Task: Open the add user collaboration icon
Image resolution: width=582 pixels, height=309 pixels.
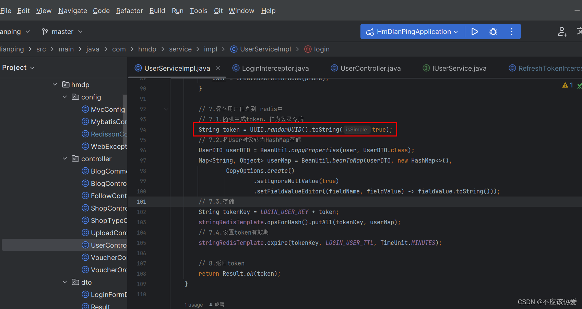Action: pyautogui.click(x=562, y=32)
